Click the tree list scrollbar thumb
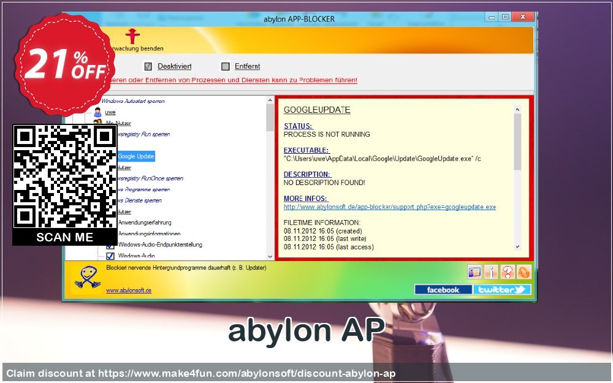Screen dimensions: 613x383 [x=270, y=118]
